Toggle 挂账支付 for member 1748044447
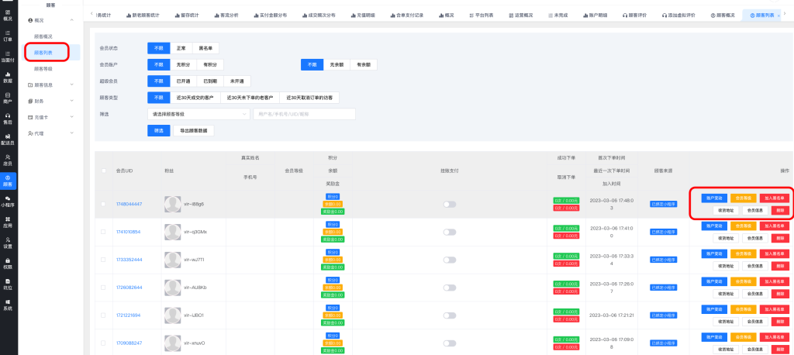The image size is (794, 355). pyautogui.click(x=449, y=204)
